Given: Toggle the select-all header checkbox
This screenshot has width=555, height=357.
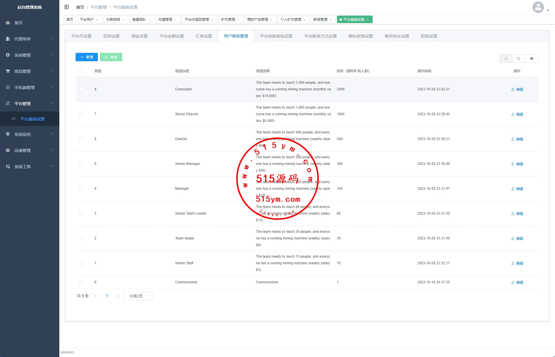Looking at the screenshot, I should 80,71.
